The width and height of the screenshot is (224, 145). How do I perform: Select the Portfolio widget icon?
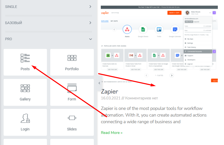[72, 58]
